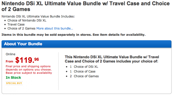Click the Choice of 2 Games text
This screenshot has width=173, height=95.
[x=21, y=28]
